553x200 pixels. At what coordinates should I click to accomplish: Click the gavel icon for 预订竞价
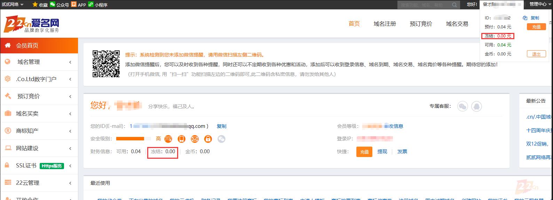[8, 96]
